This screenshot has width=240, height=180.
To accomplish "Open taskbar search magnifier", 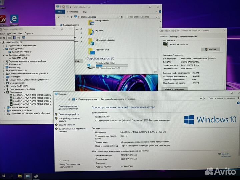I will click(x=12, y=176).
